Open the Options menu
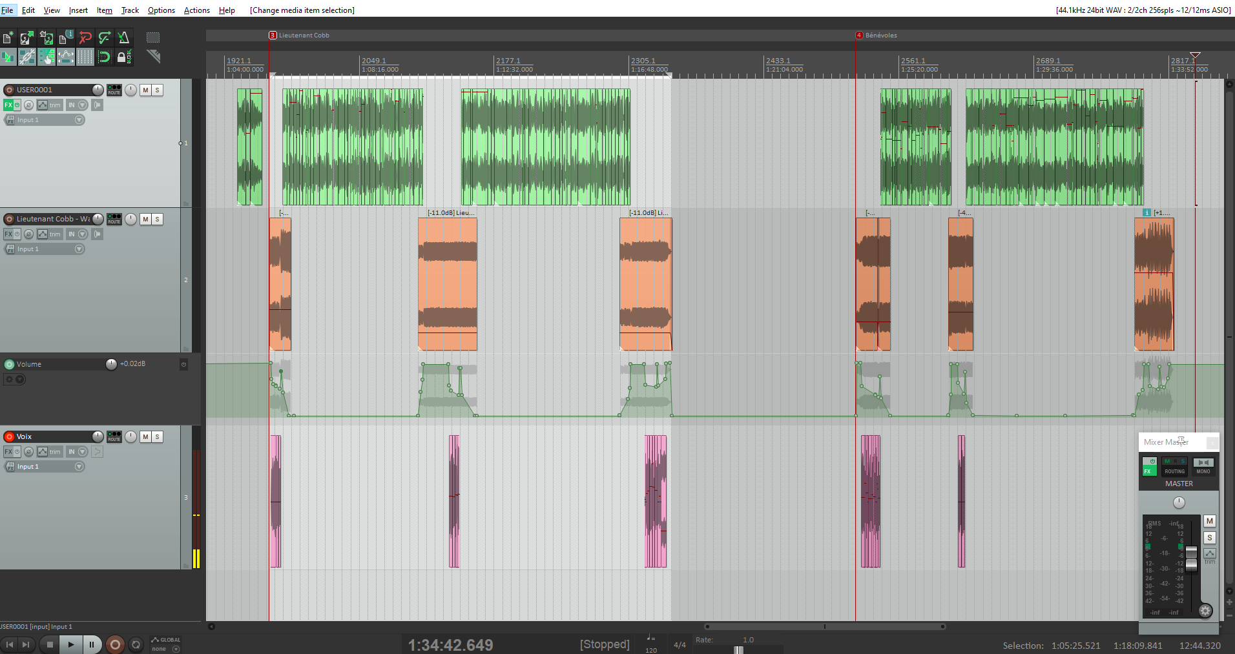This screenshot has height=654, width=1235. pos(161,10)
